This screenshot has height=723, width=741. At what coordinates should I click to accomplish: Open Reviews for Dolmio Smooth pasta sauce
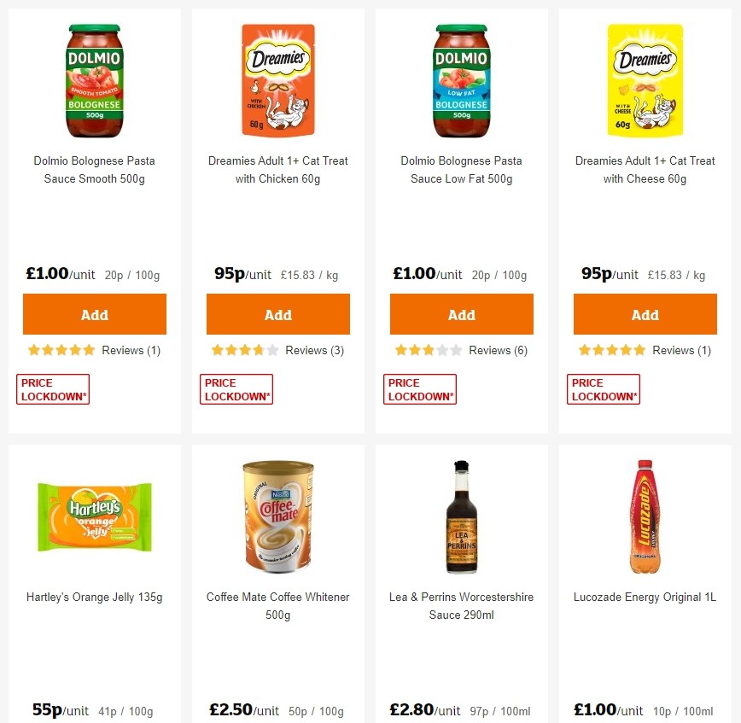click(131, 350)
